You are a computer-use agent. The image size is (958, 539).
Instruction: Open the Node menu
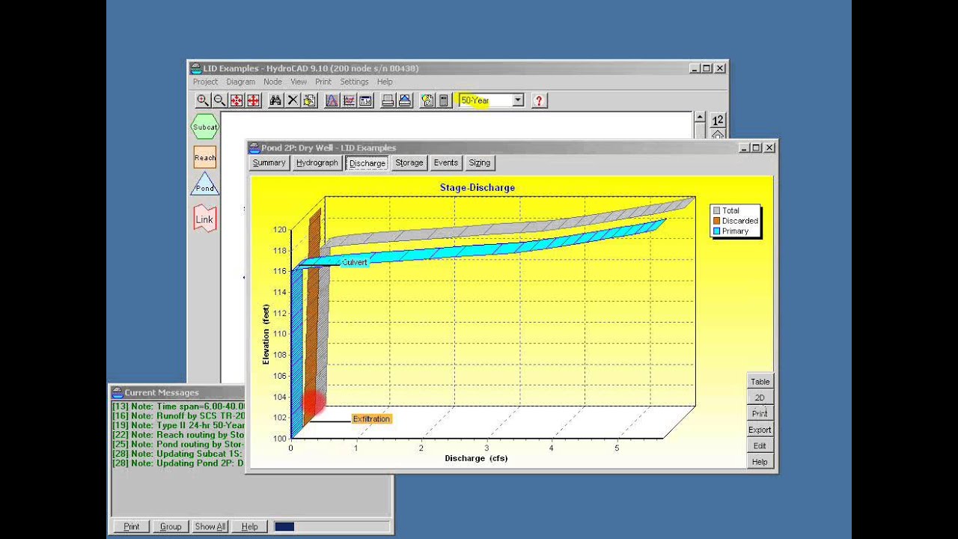(x=272, y=82)
